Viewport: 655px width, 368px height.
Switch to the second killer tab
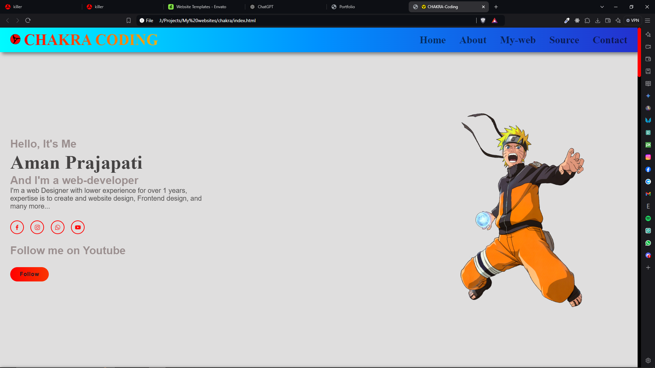click(x=123, y=7)
